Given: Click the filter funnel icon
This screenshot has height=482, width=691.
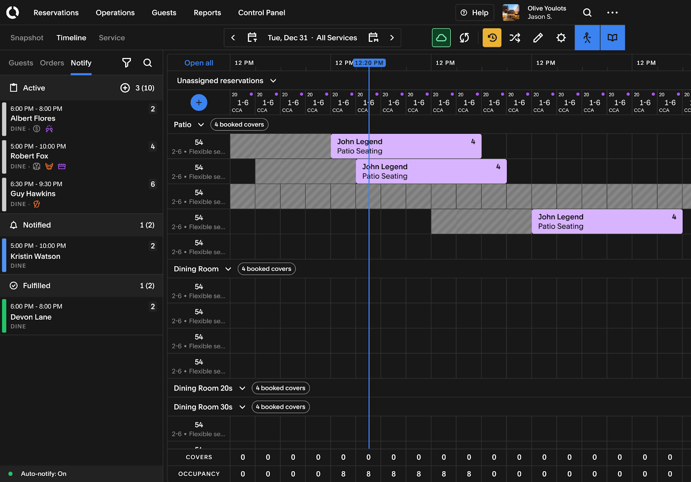Looking at the screenshot, I should [127, 63].
